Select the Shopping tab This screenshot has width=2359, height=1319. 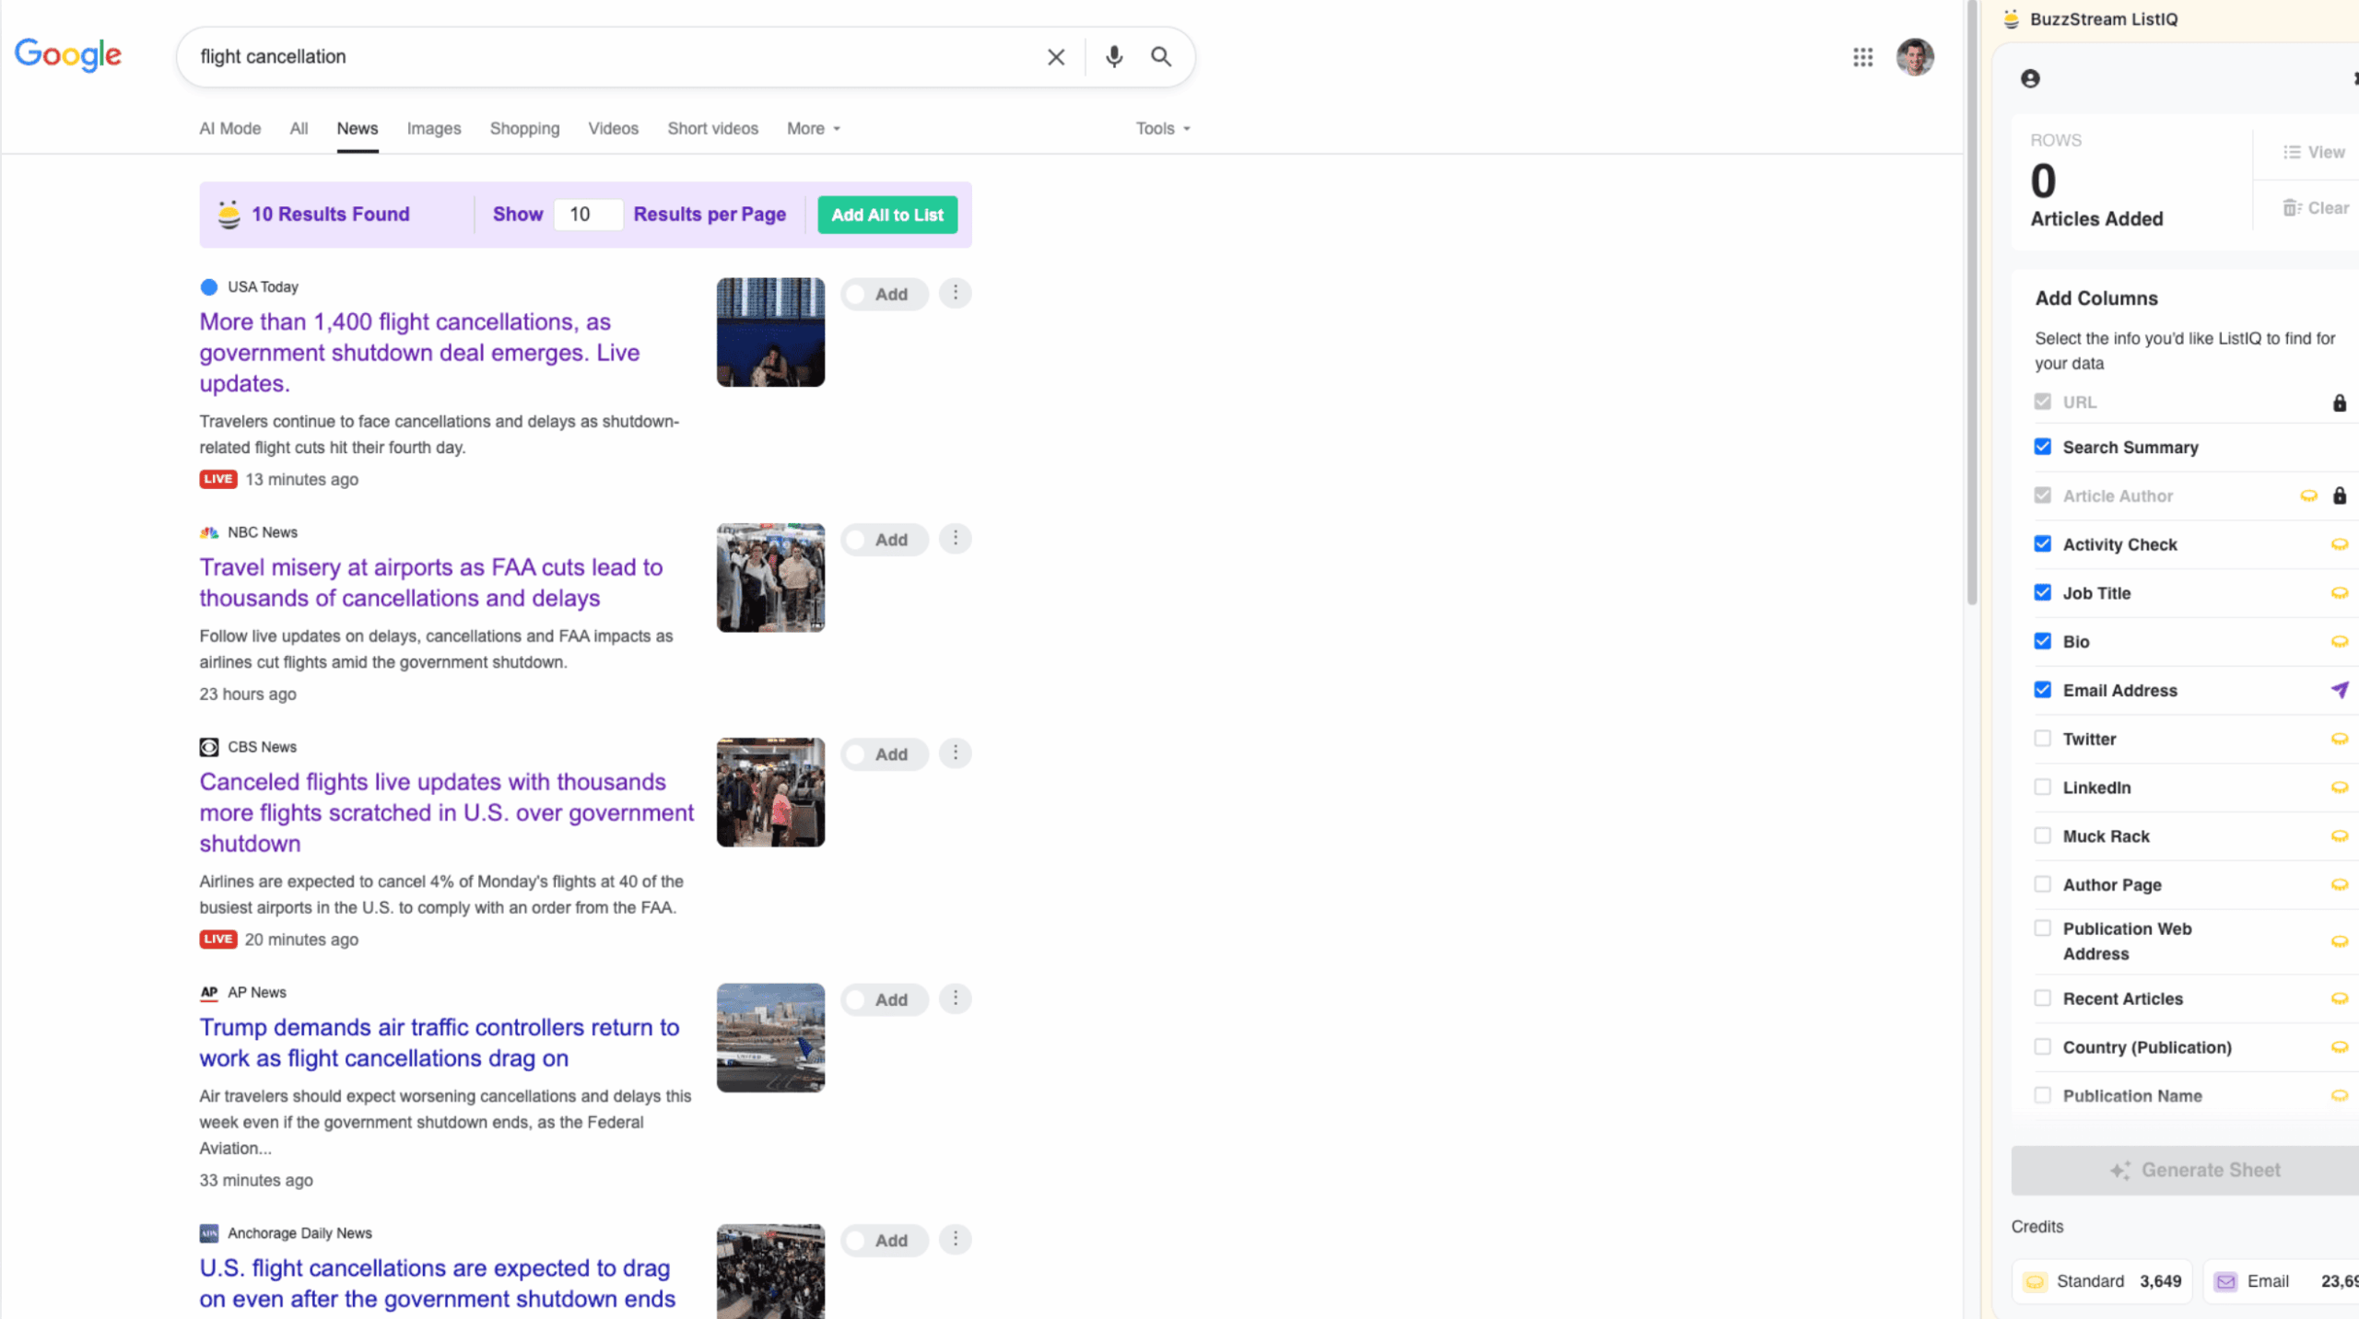tap(524, 128)
